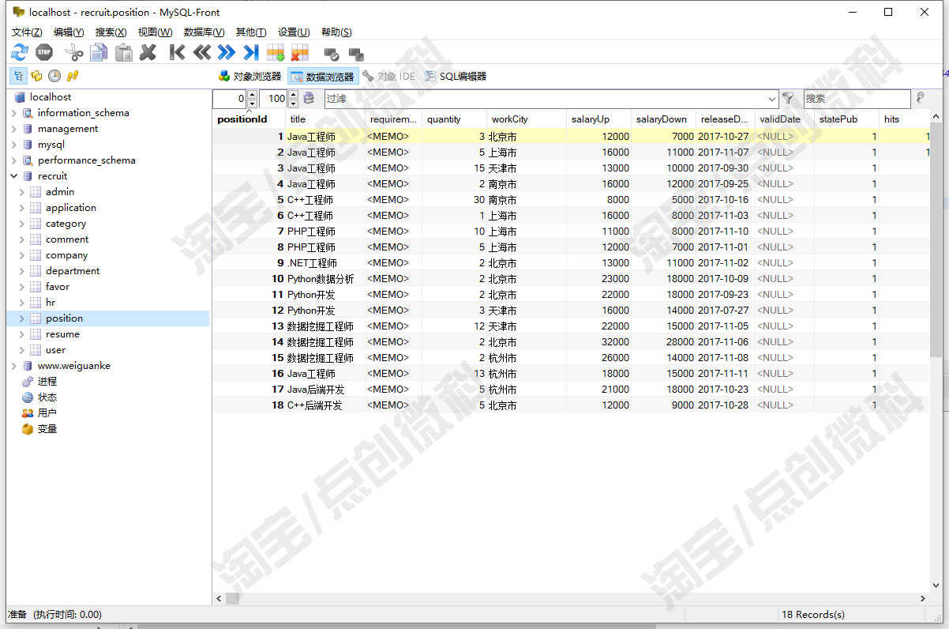Open the 对象浏览器 view
Screen dimensions: 949x629
pos(249,77)
